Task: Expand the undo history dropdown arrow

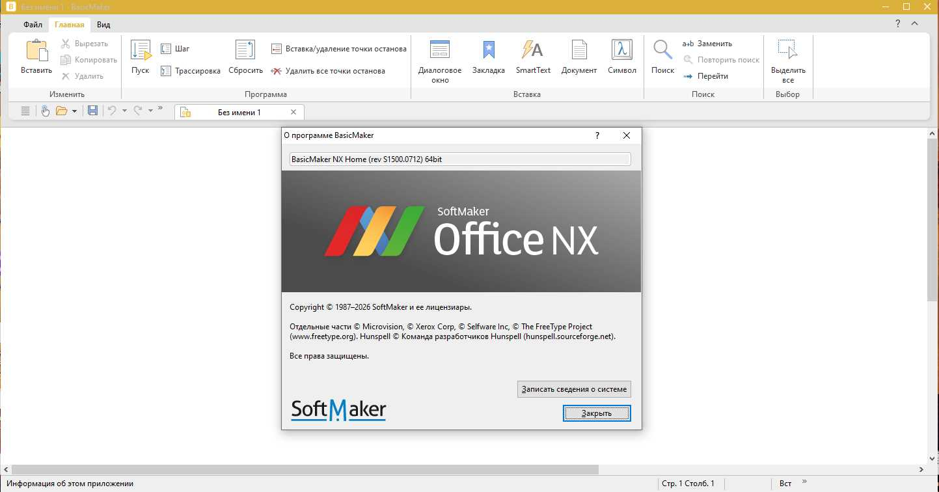Action: (124, 111)
